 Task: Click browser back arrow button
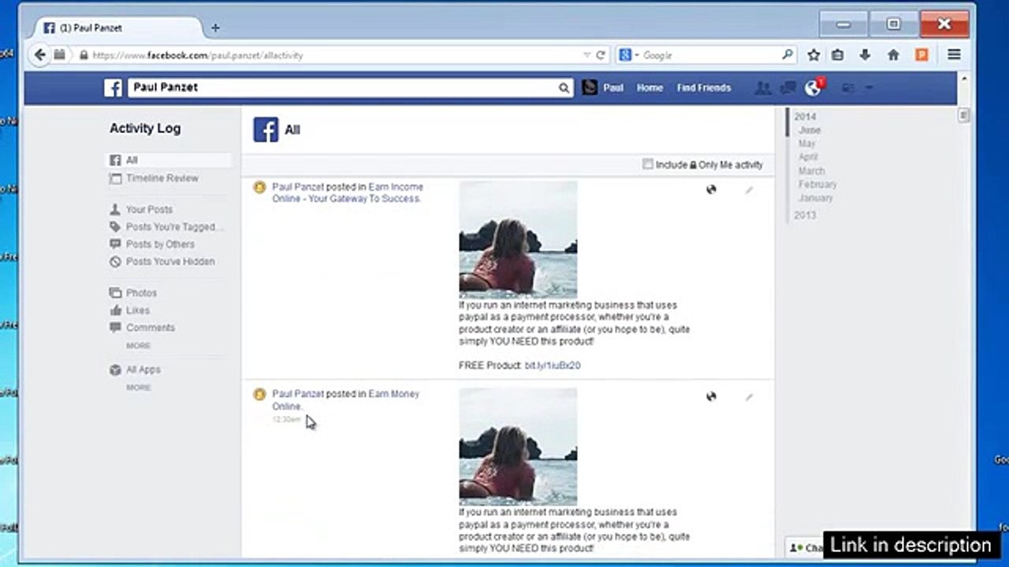[x=39, y=55]
